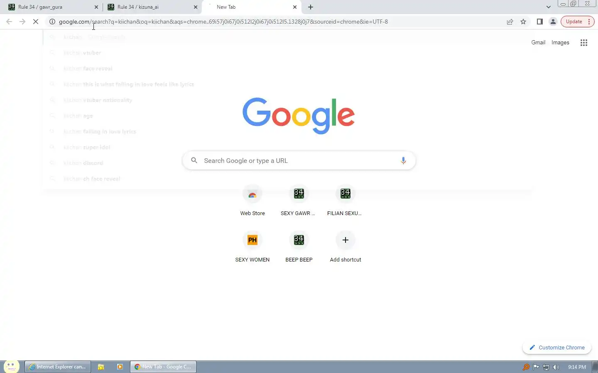The image size is (598, 373).
Task: Open the Google apps grid
Action: click(584, 42)
